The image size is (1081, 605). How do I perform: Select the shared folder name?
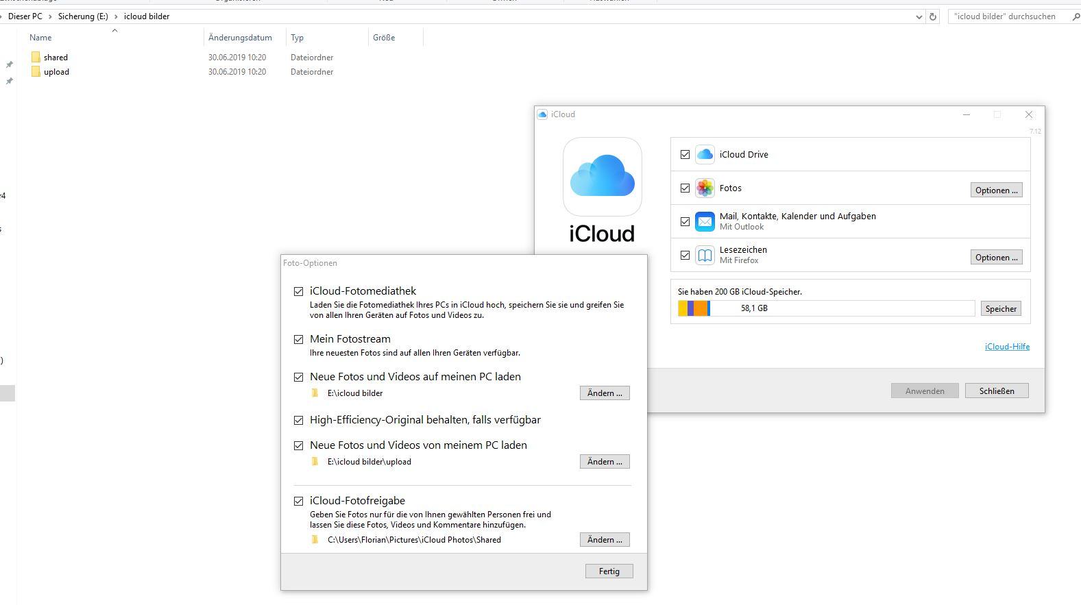click(56, 58)
